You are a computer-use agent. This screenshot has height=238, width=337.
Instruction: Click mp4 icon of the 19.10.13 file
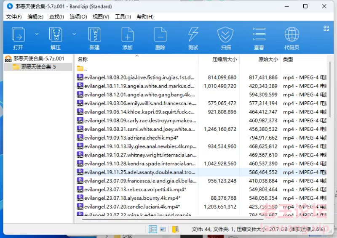(x=80, y=146)
